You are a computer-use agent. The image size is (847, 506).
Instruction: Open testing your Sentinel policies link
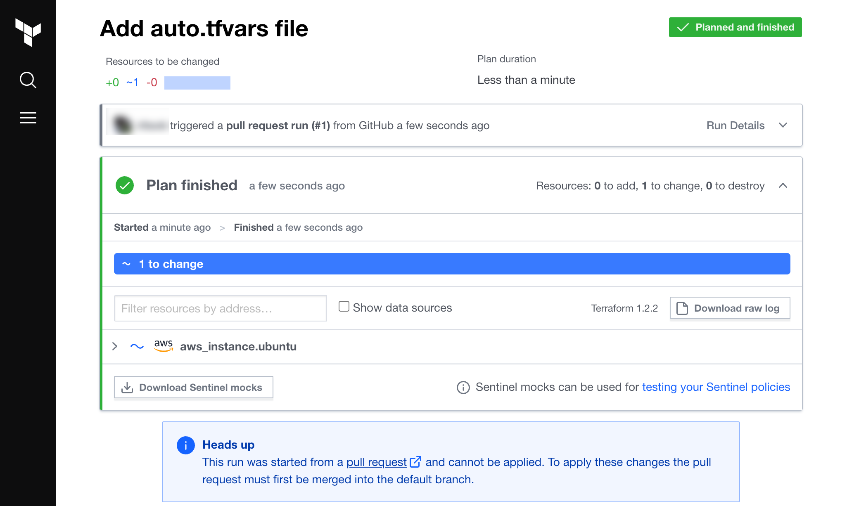(716, 387)
